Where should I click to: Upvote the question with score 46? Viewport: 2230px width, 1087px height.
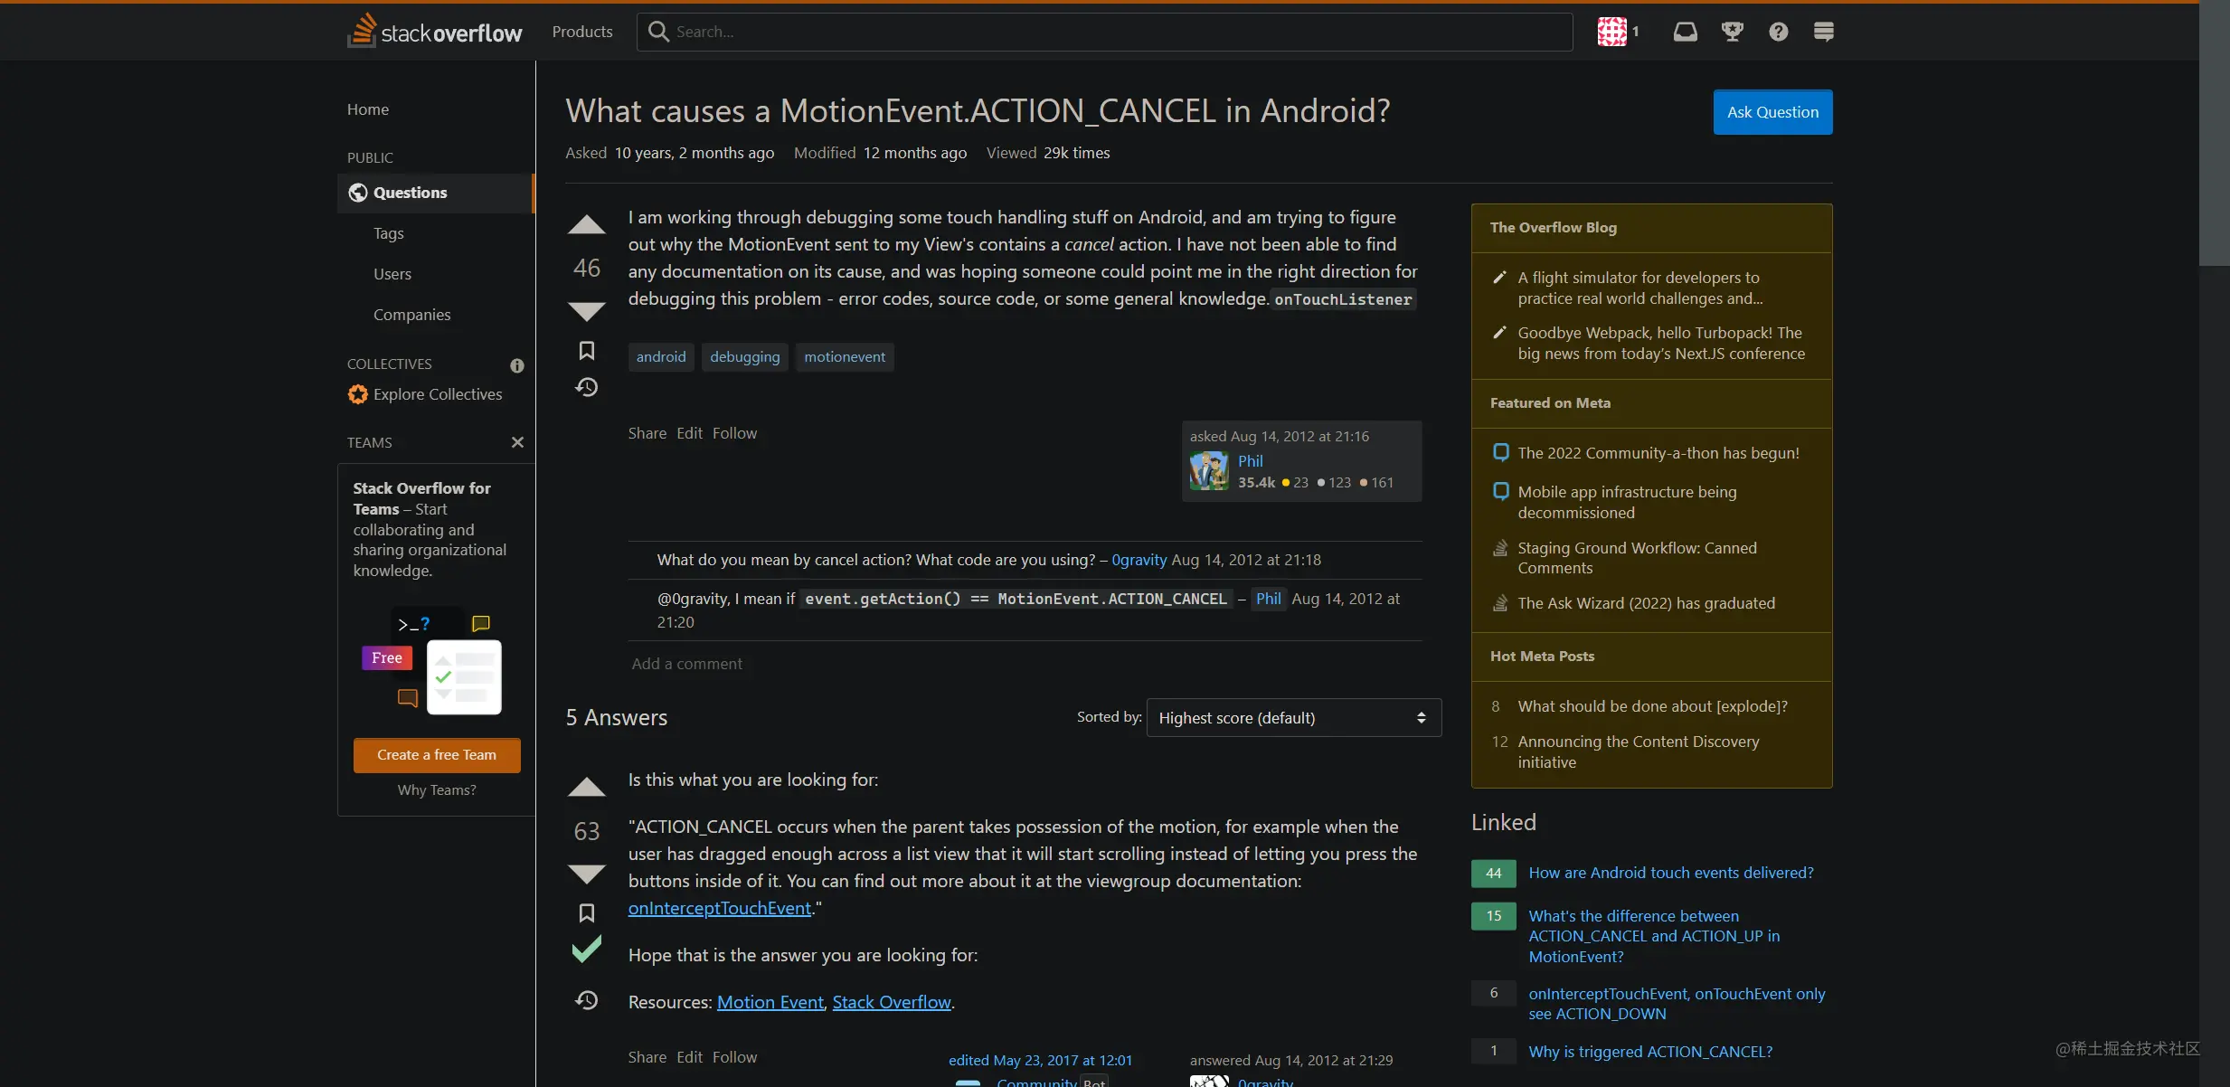[x=586, y=225]
